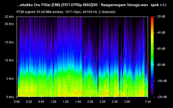The width and height of the screenshot is (173, 108).
Task: Click the dB color gradient legend bar
Action: (x=152, y=57)
